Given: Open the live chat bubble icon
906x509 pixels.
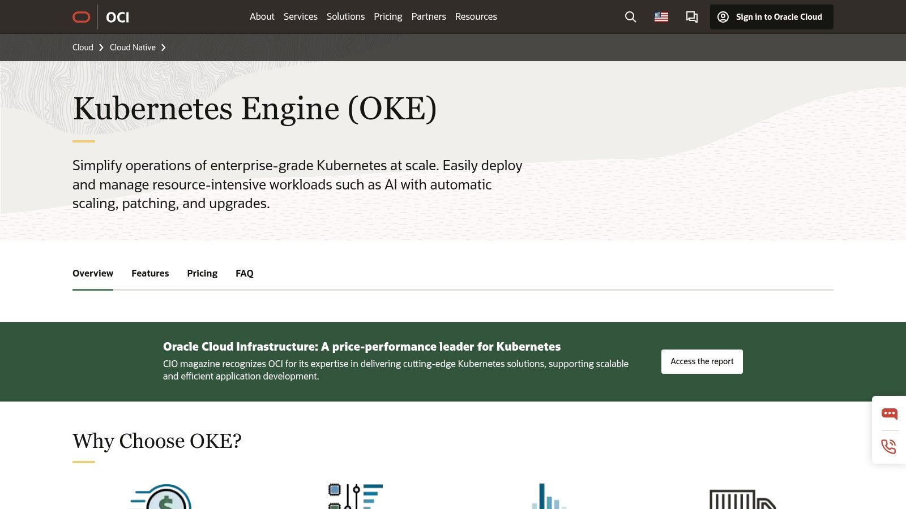Looking at the screenshot, I should [890, 413].
